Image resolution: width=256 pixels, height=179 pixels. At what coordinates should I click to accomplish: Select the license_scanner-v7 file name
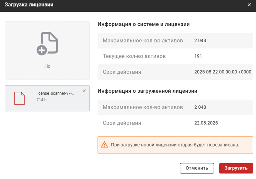55,93
